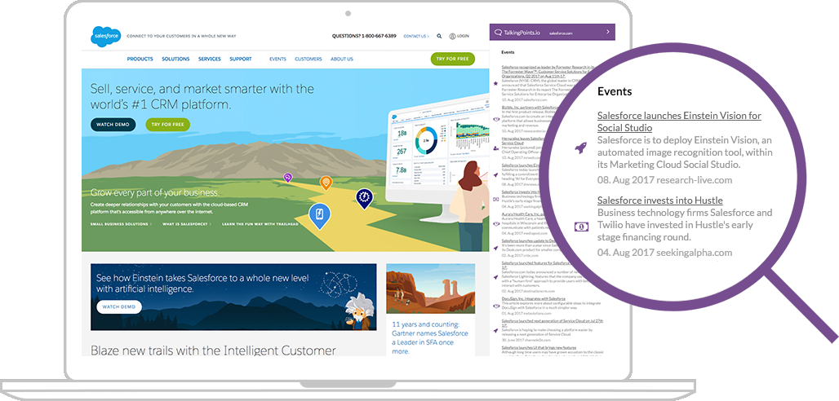Viewport: 839px width, 401px height.
Task: Click money icon beside small invests into Hustle event
Action: tap(496, 199)
